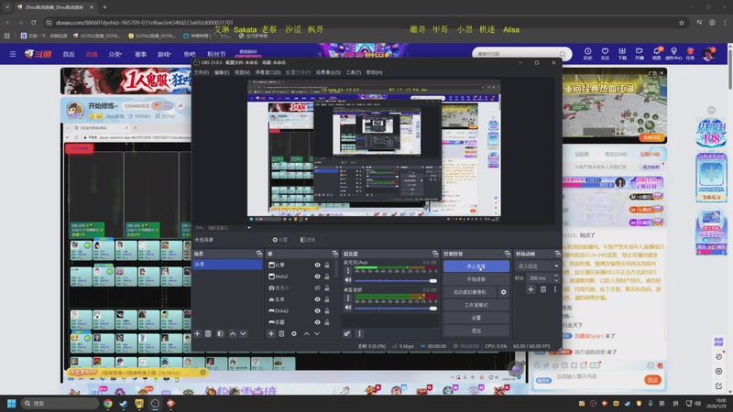Screen dimensions: 733x412
Task: Click 停止直播 stop streaming button
Action: pyautogui.click(x=476, y=266)
